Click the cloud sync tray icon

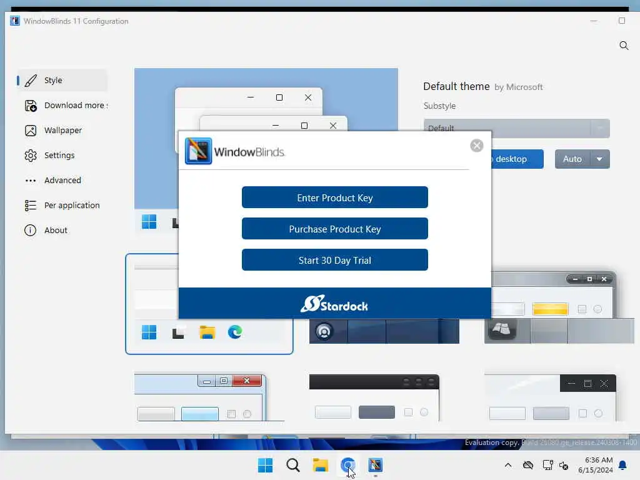coord(528,465)
